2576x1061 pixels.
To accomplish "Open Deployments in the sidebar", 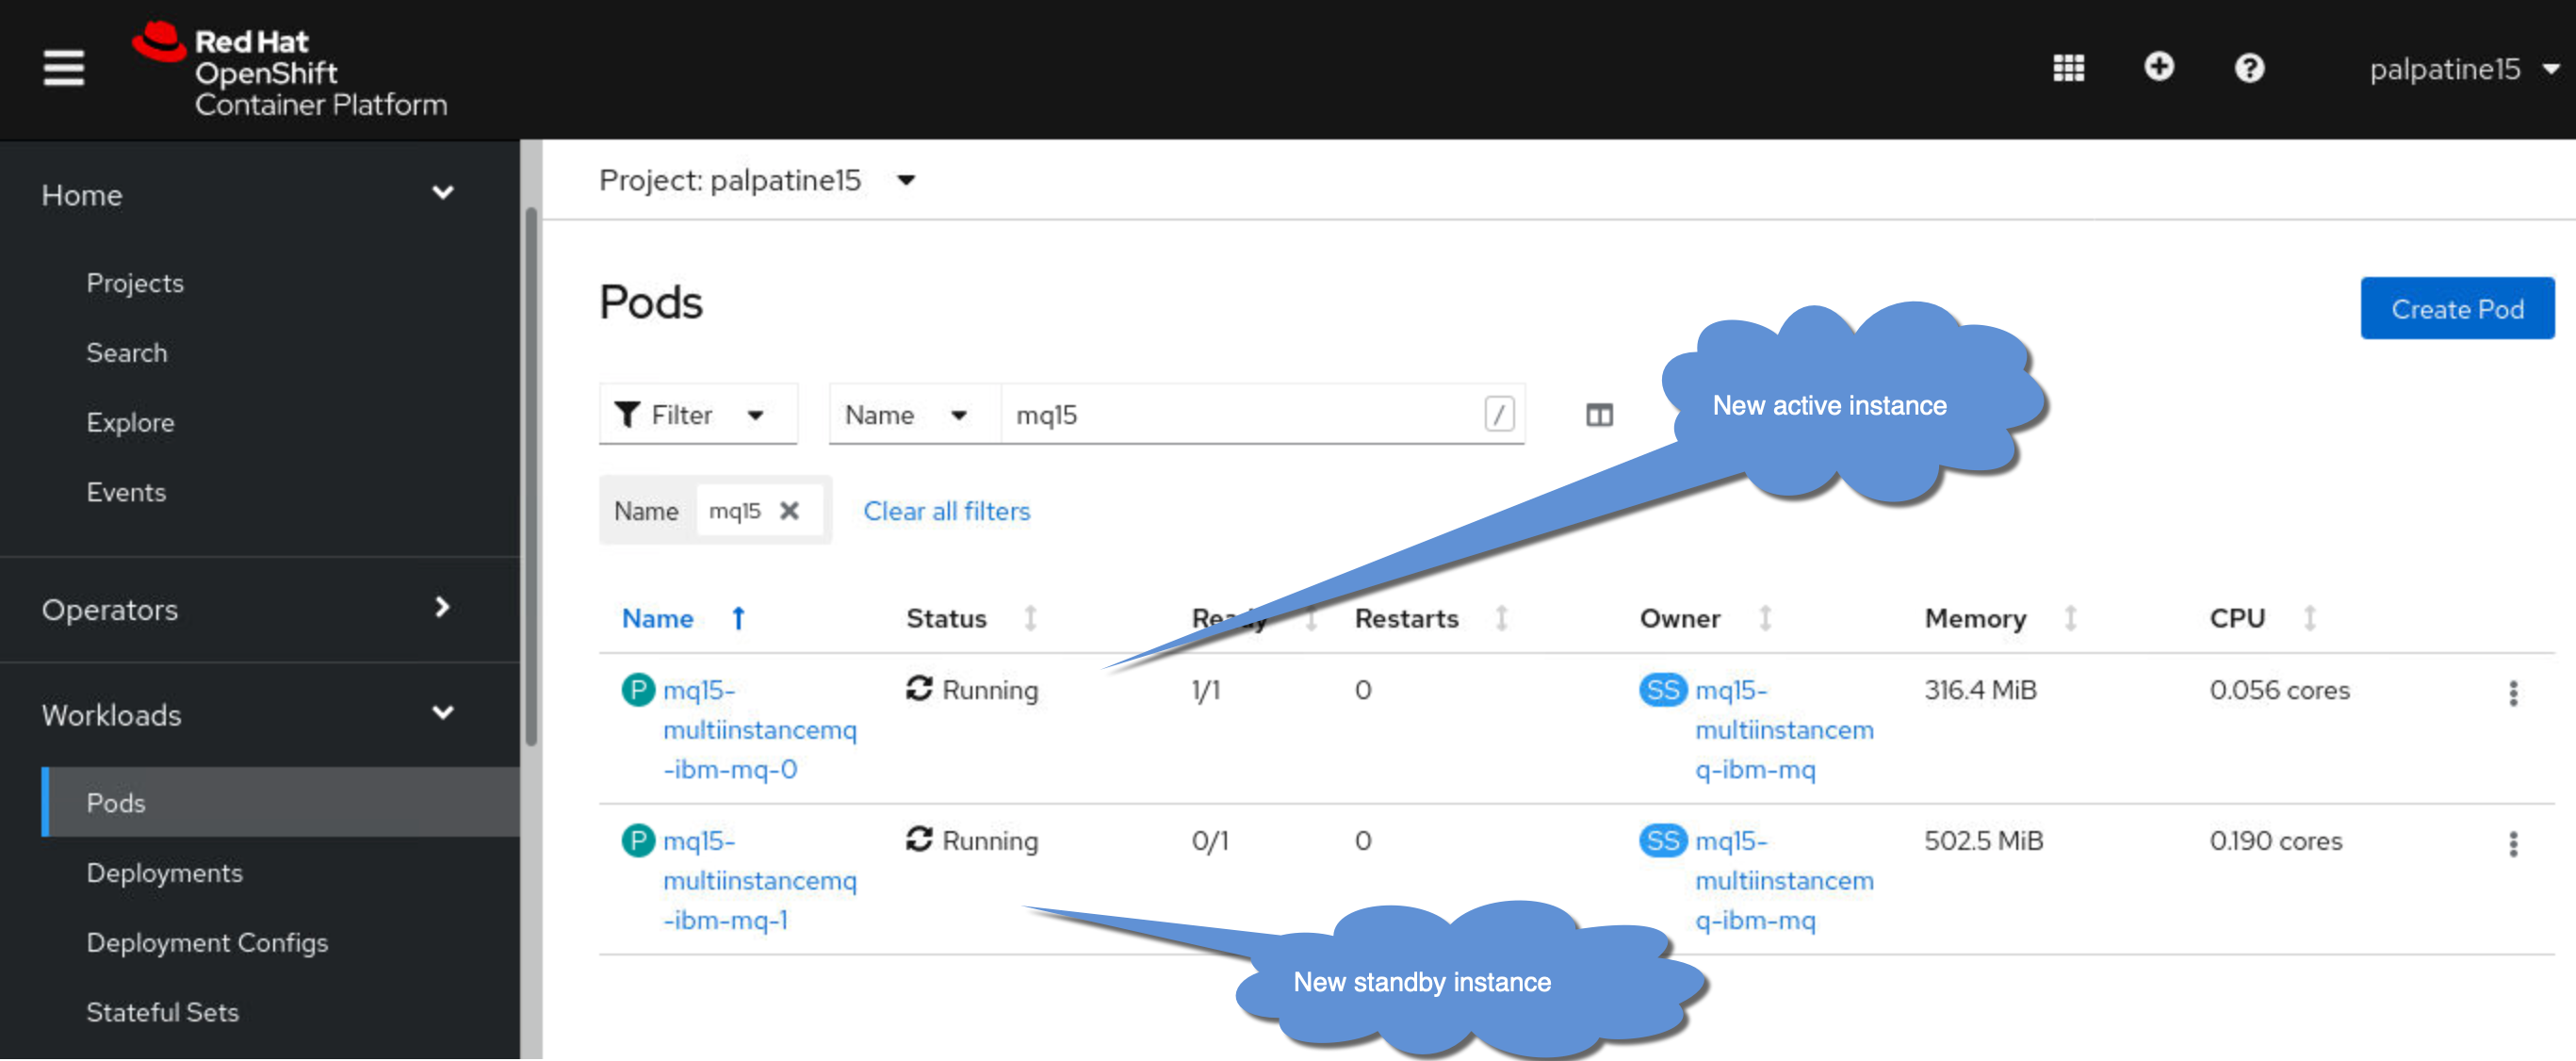I will 165,873.
